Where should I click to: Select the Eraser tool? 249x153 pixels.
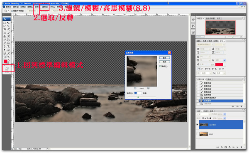[4, 39]
